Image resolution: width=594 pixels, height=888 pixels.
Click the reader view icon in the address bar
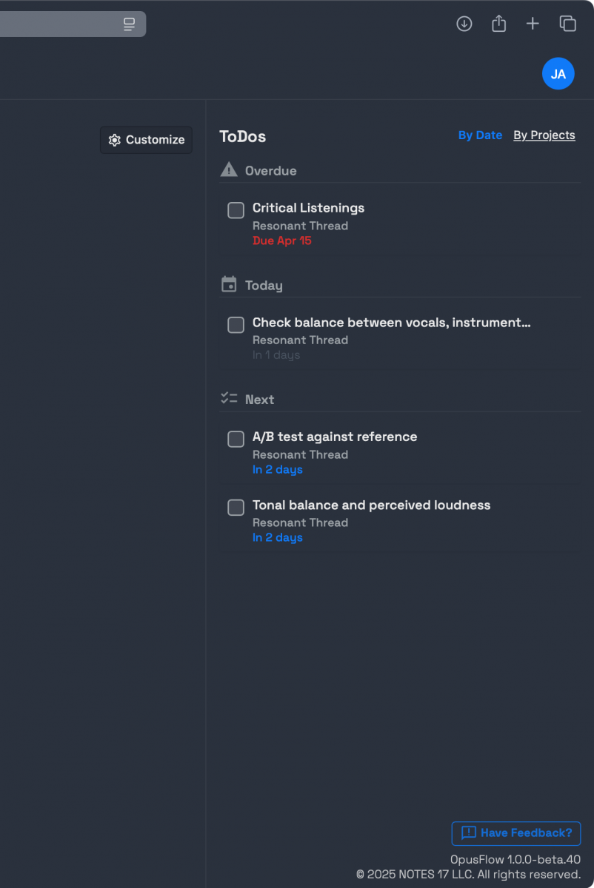130,24
